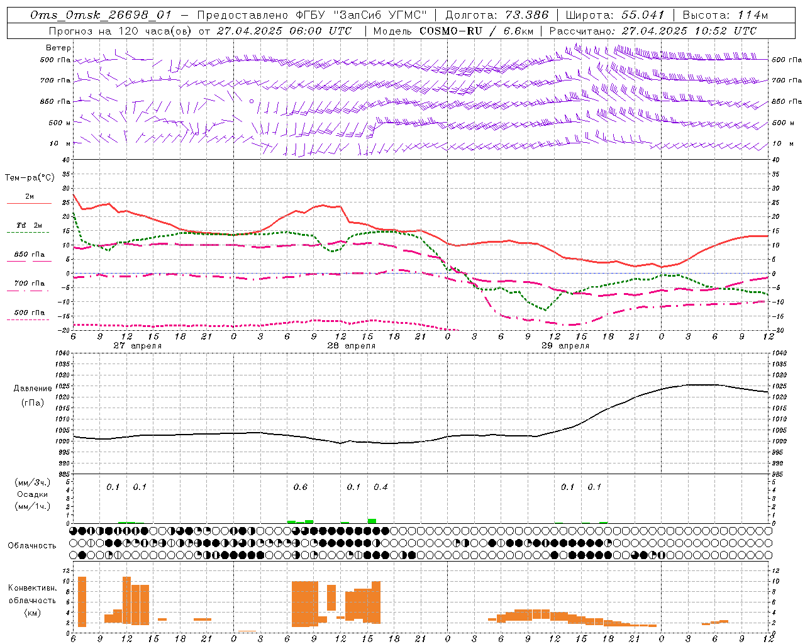Click the "Td 2м" dew point legend entry
This screenshot has height=644, width=805.
pos(29,225)
